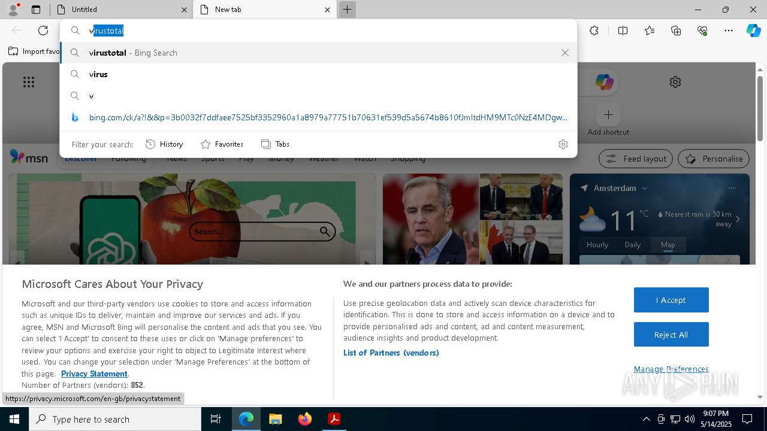This screenshot has height=431, width=767.
Task: Open a new tab with plus button
Action: 347,10
